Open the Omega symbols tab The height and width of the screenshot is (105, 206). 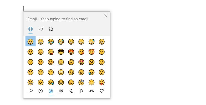[51, 29]
